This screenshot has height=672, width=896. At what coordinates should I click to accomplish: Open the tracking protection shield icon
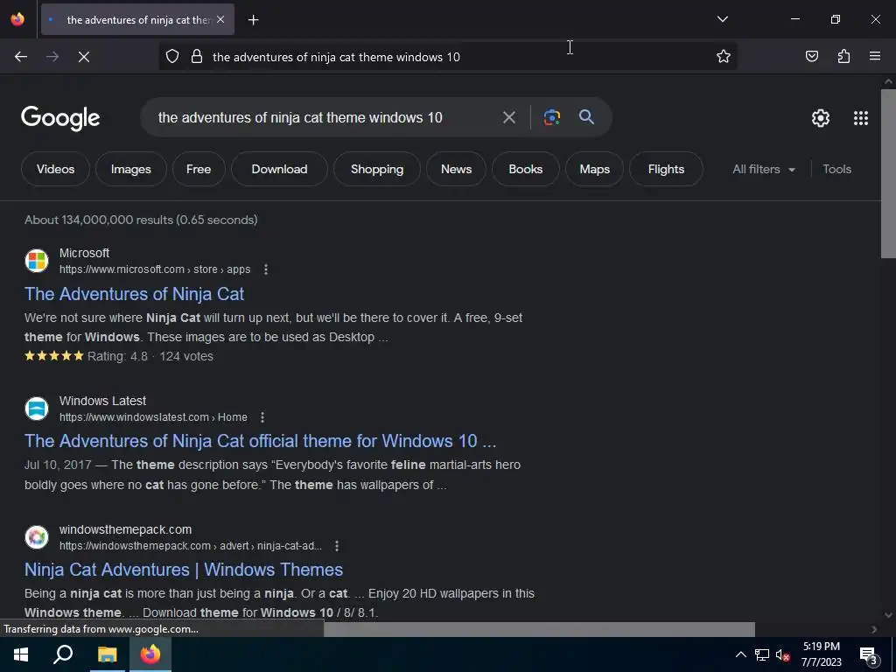[172, 57]
